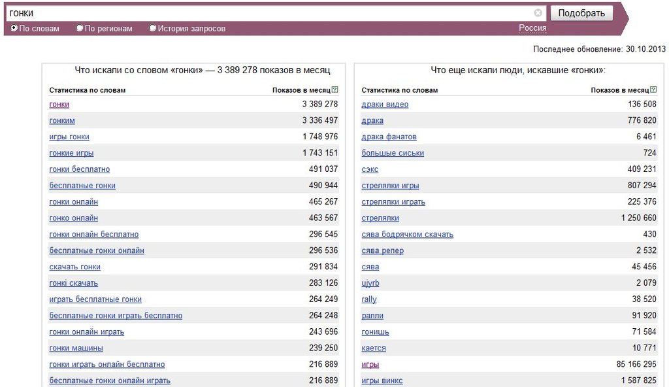Open the 'драка' related query
The height and width of the screenshot is (387, 669).
click(x=372, y=120)
